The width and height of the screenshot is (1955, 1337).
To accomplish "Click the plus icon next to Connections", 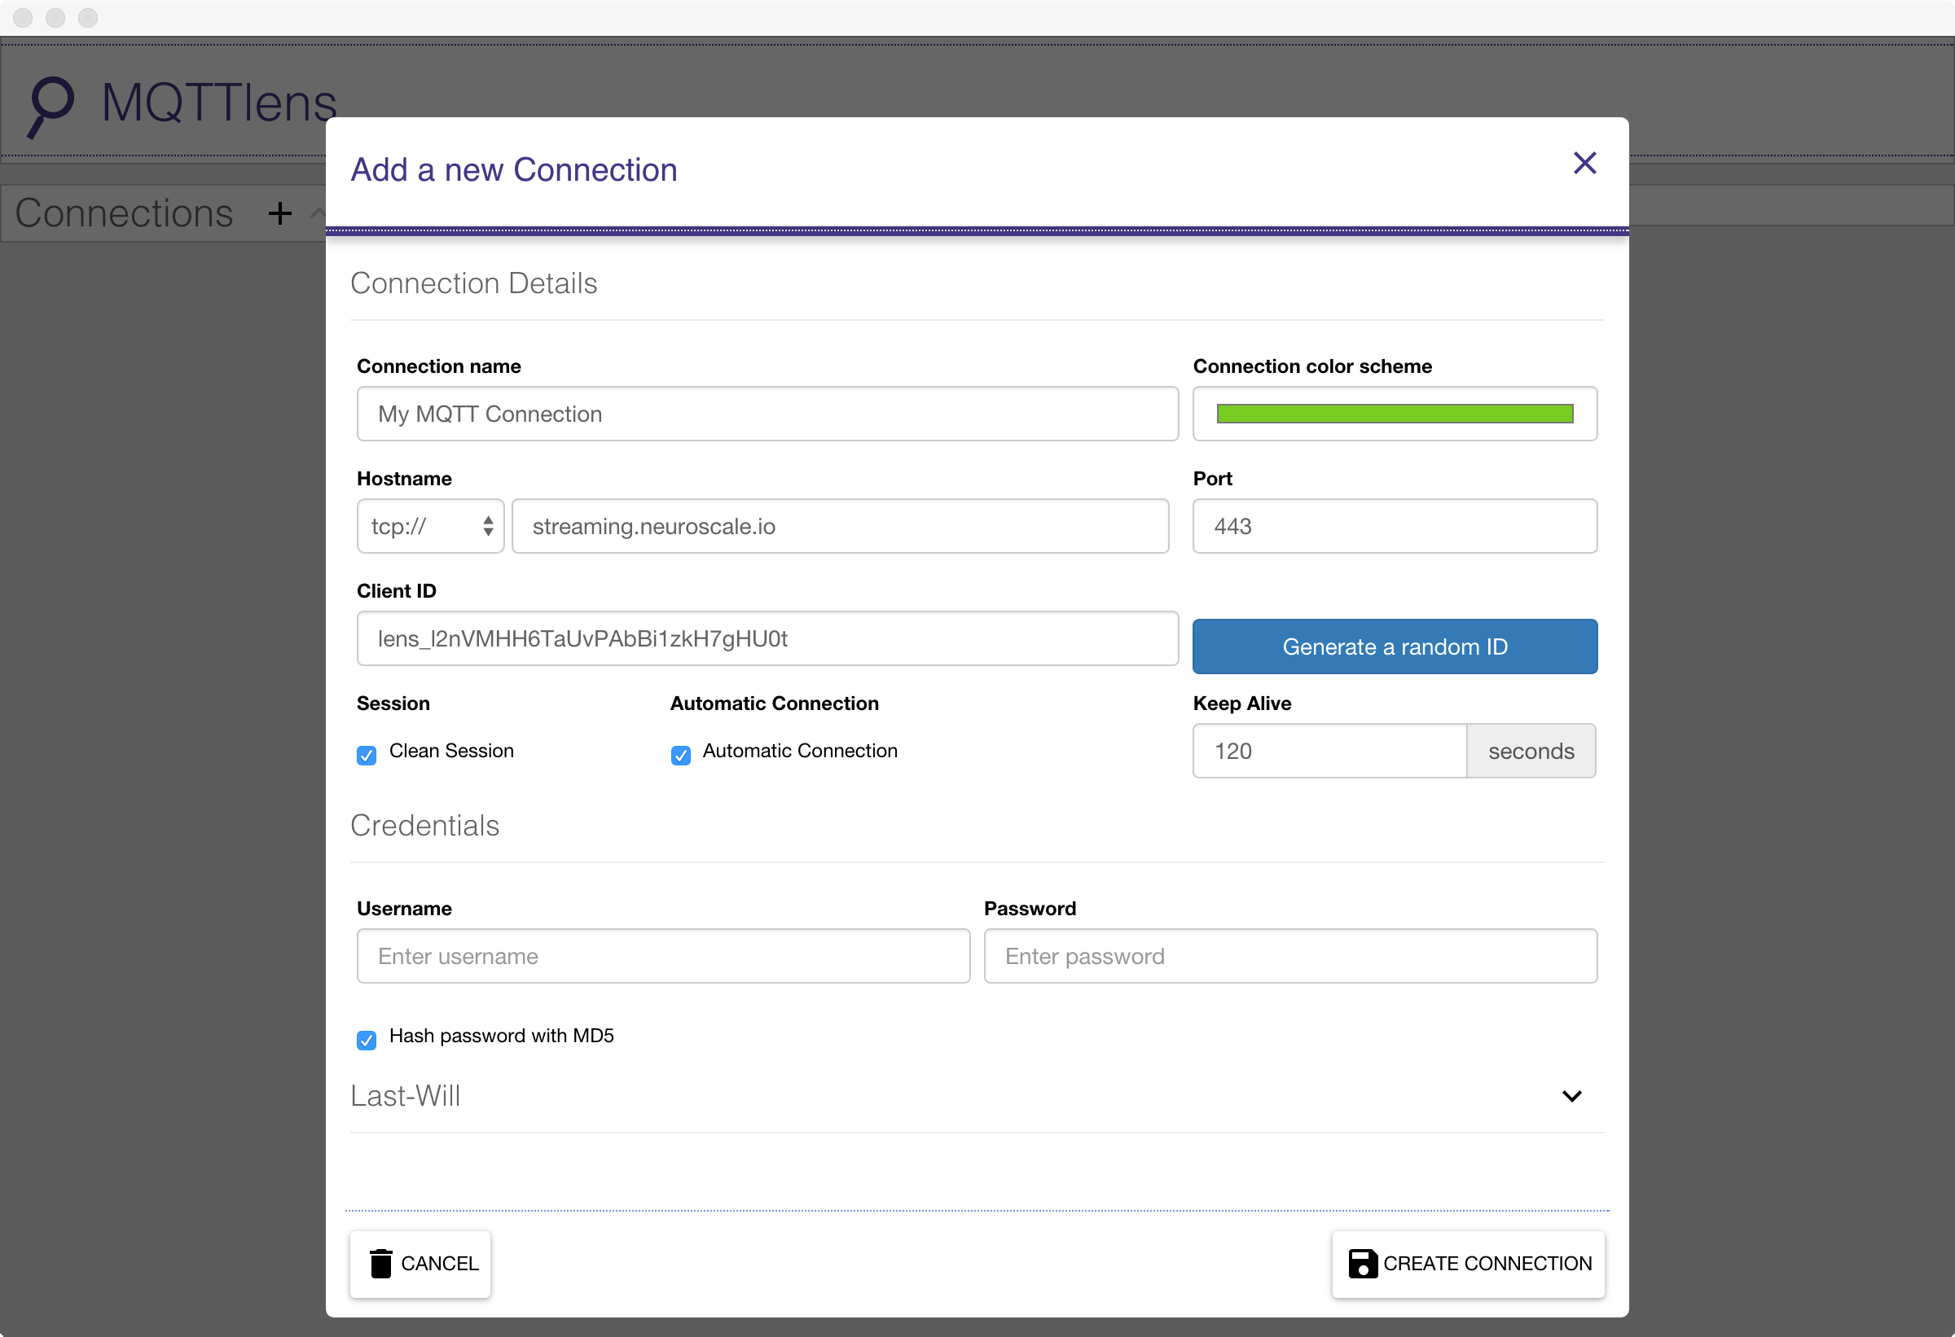I will 280,213.
